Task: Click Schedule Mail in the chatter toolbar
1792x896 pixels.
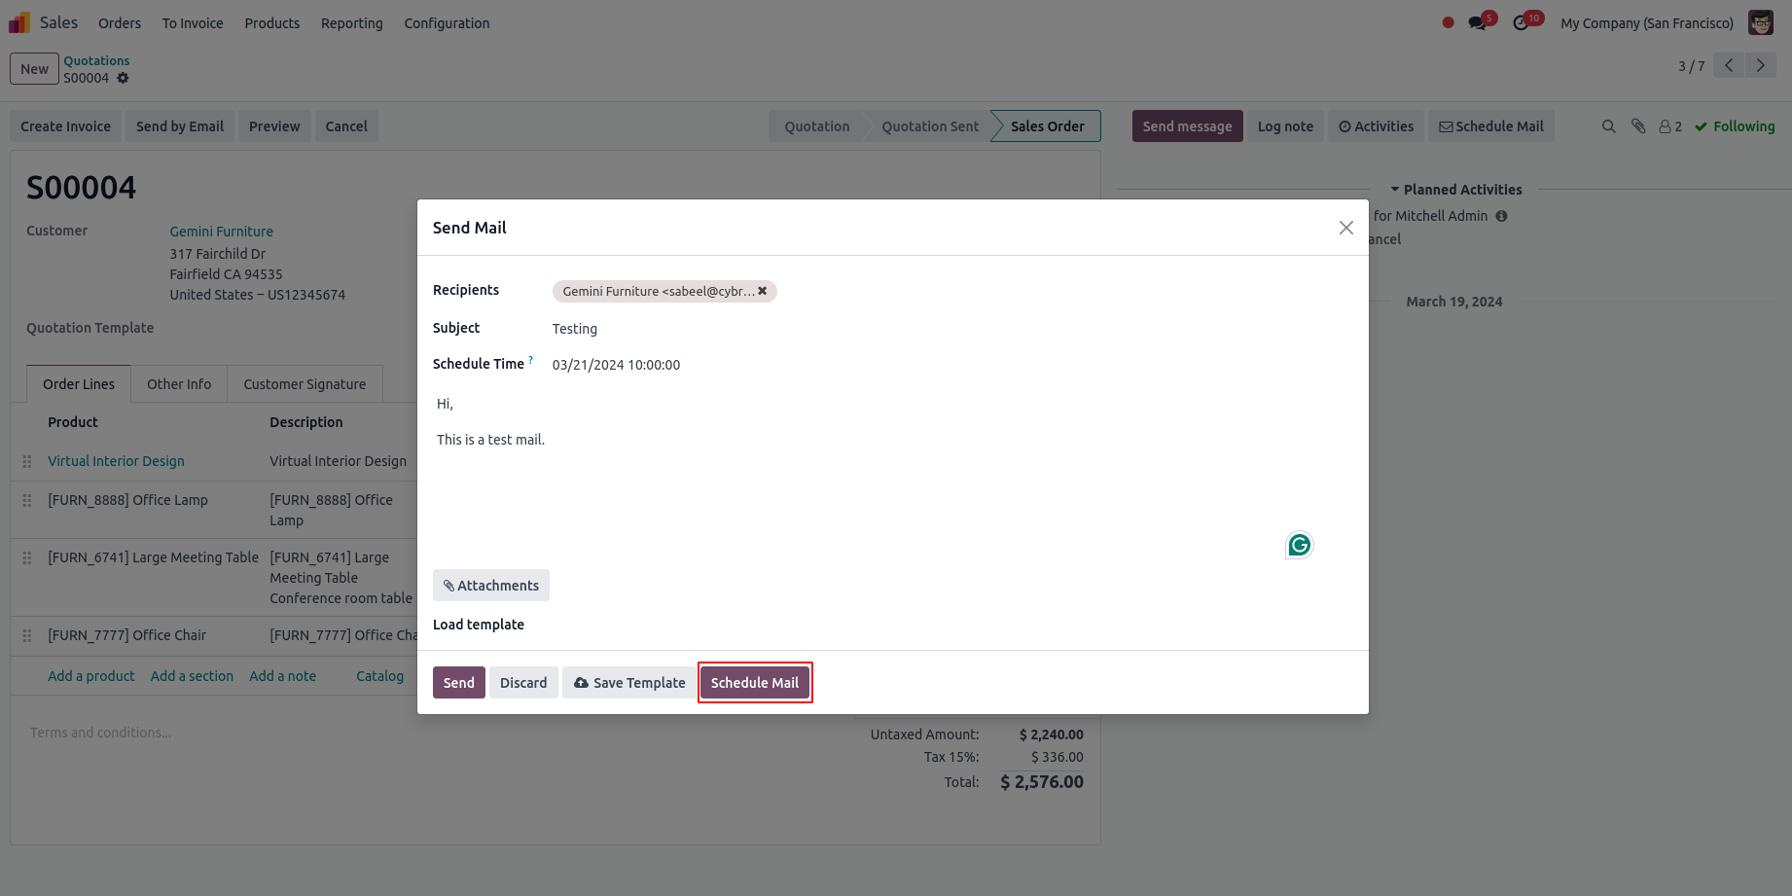Action: (1491, 126)
